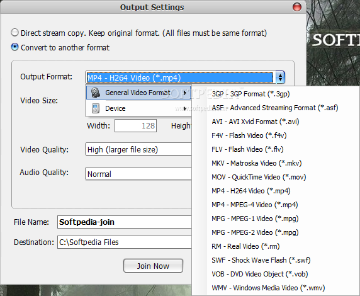Choose ASF - Advanced Streaming Format
The height and width of the screenshot is (296, 360).
click(x=275, y=108)
